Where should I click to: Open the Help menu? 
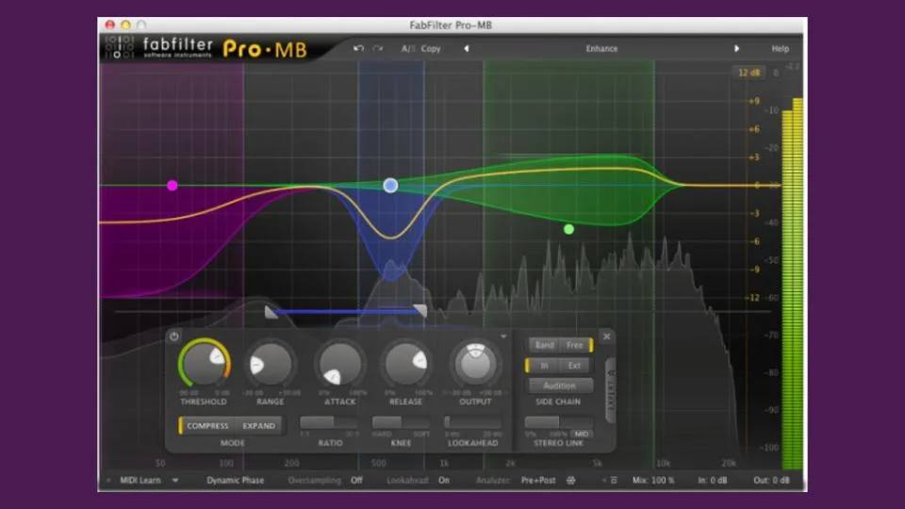click(780, 48)
